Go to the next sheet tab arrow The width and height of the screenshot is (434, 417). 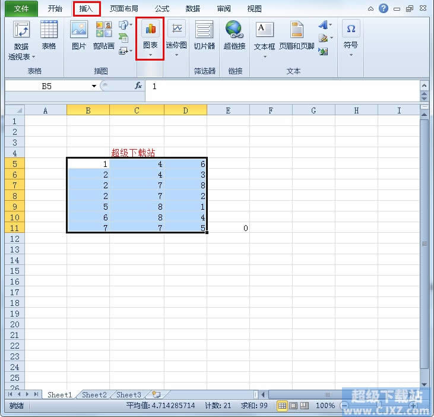pos(27,394)
